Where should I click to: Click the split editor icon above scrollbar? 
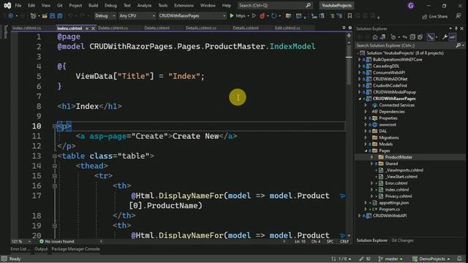[x=349, y=36]
